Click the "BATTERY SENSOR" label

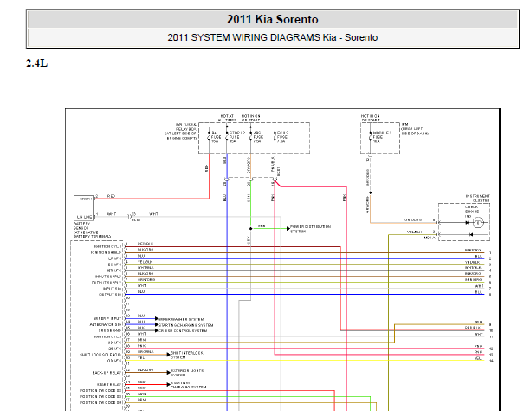pos(81,225)
